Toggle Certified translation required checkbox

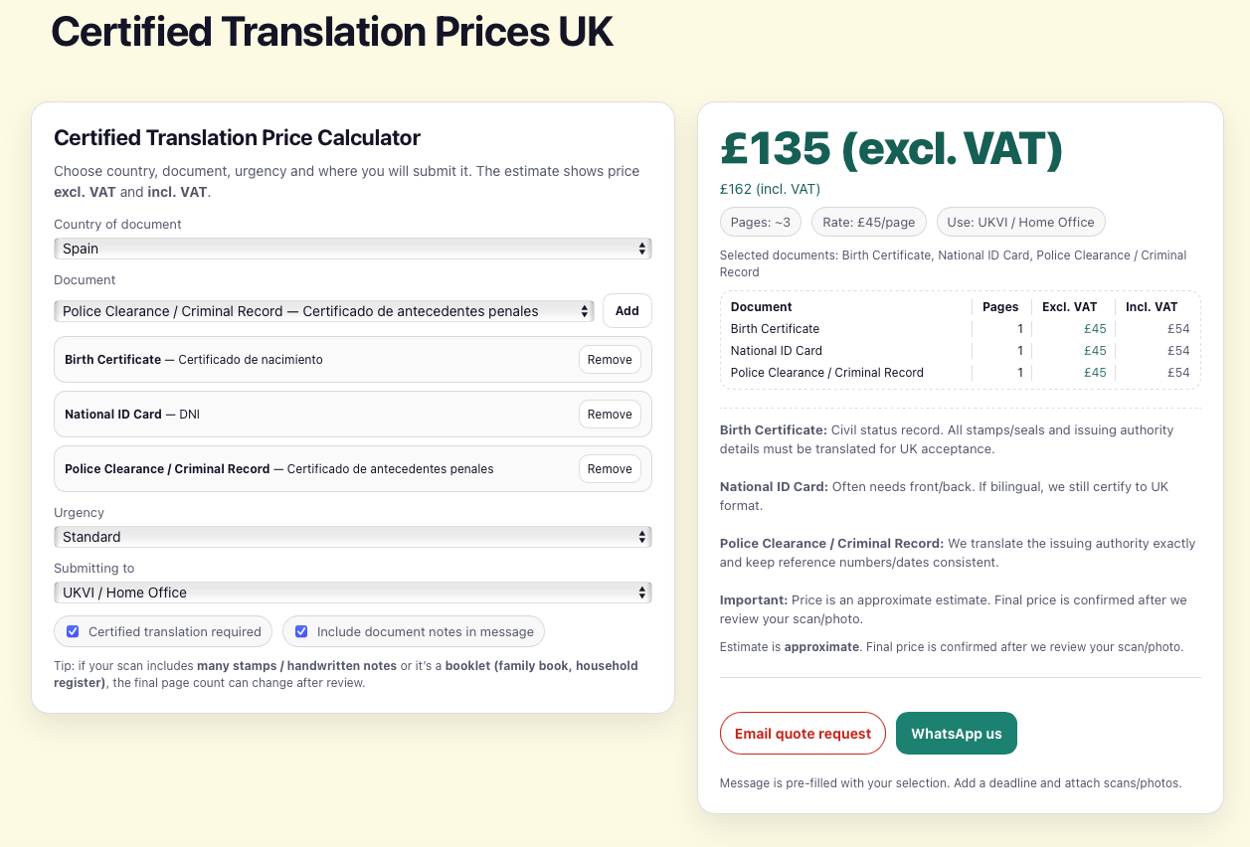point(73,631)
